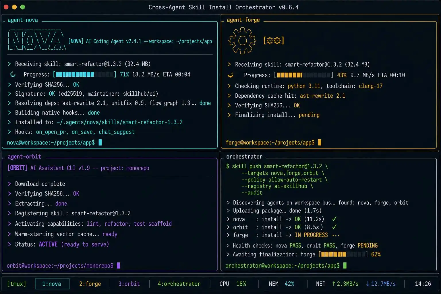
Task: Click the ellipsis after IN PROGRESS
Action: tap(336, 235)
